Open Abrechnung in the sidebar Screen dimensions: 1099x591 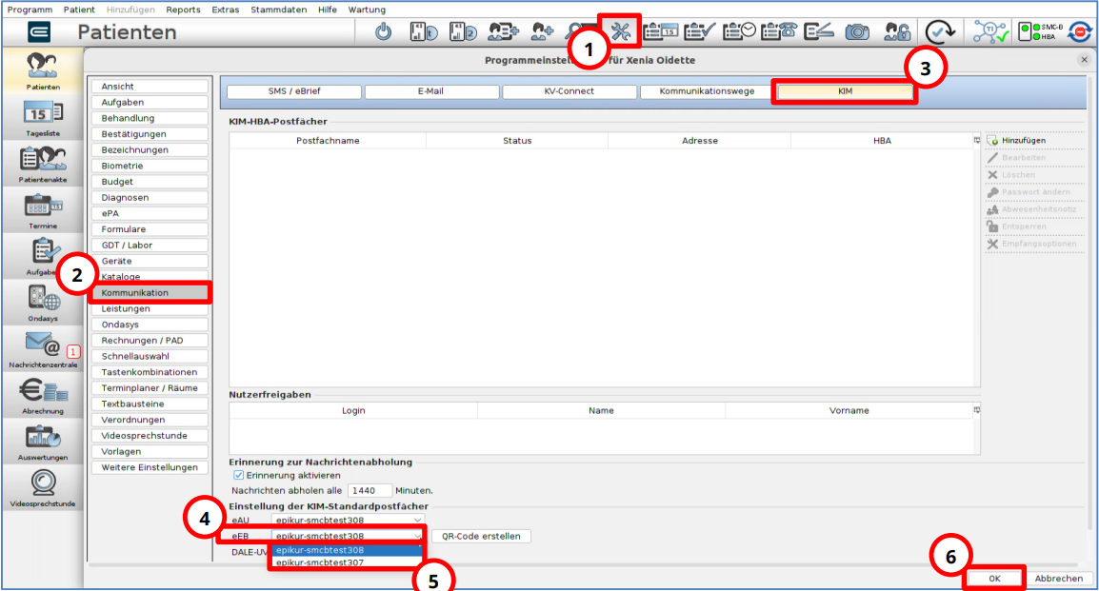(x=43, y=396)
